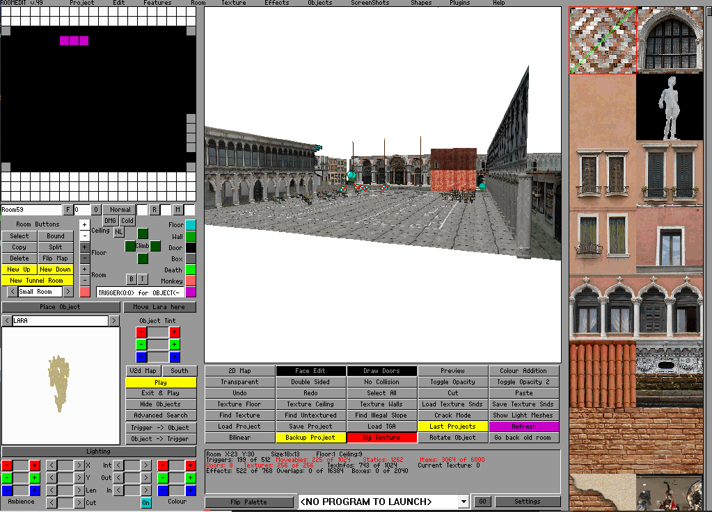Increase the light In value
Screen dimensions: 712x512
[x=145, y=490]
